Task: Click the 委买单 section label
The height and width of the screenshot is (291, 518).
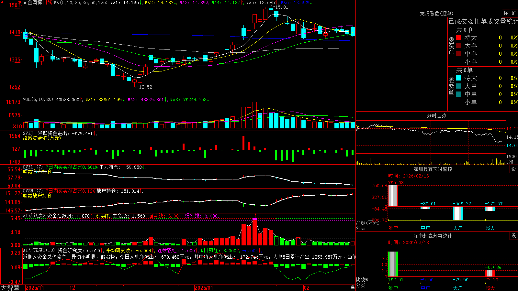Action: [451, 46]
